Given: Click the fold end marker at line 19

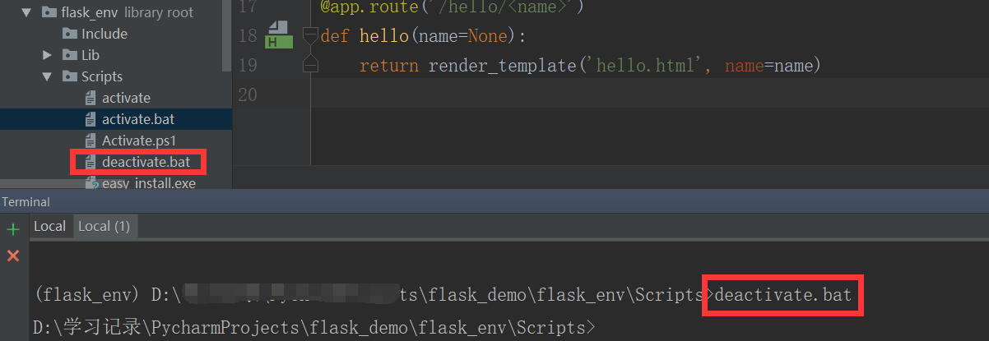Looking at the screenshot, I should 310,64.
